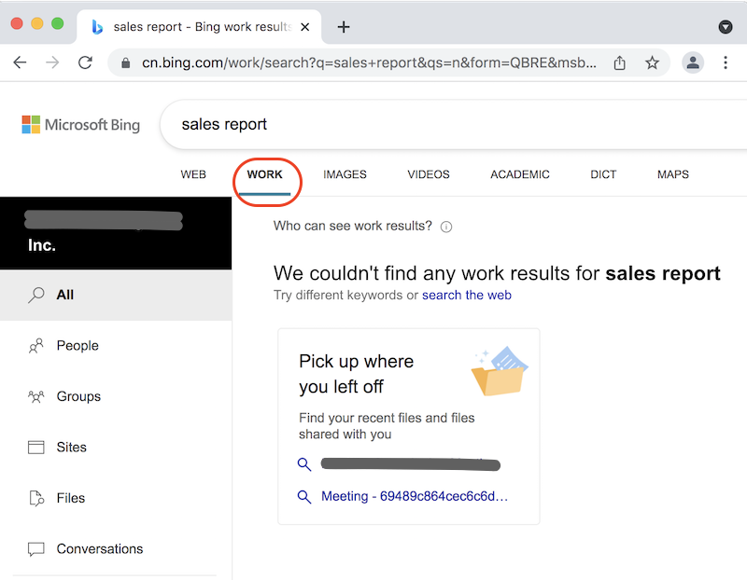Screen dimensions: 747x580
Task: Open the Chrome three-dot menu
Action: click(x=726, y=62)
